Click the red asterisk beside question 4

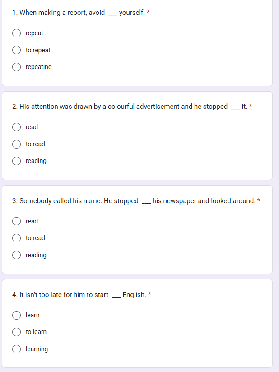[x=149, y=295]
